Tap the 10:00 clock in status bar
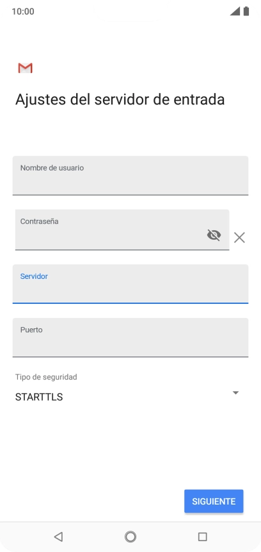The height and width of the screenshot is (552, 261). (x=23, y=12)
